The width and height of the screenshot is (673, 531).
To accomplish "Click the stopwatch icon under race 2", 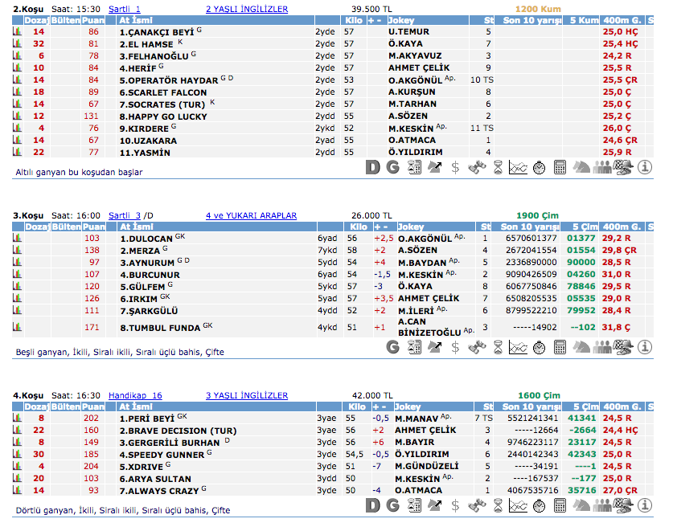I will tap(540, 167).
